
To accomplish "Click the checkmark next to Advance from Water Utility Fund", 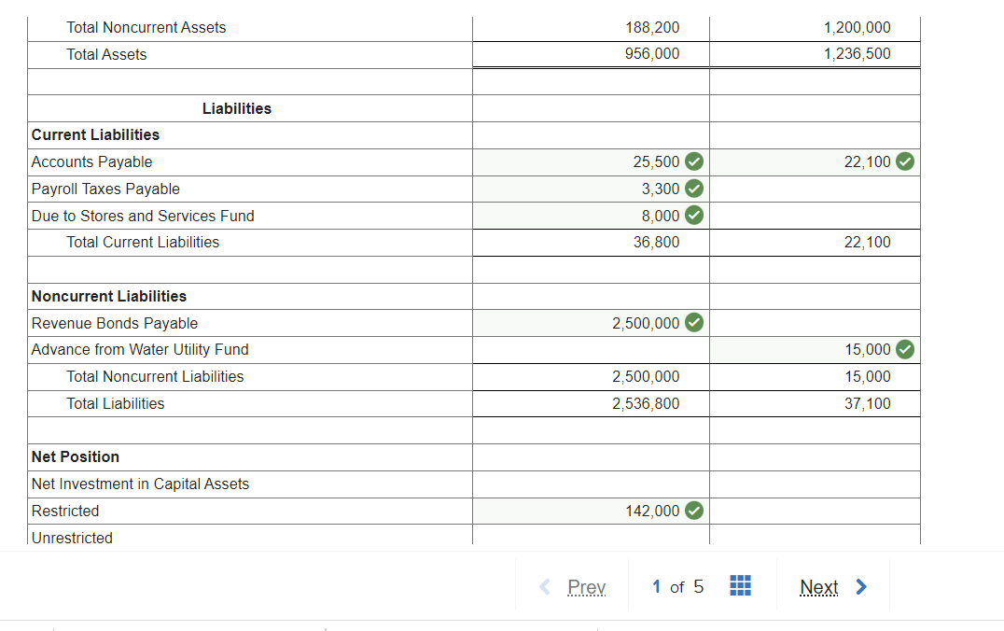I will point(904,349).
